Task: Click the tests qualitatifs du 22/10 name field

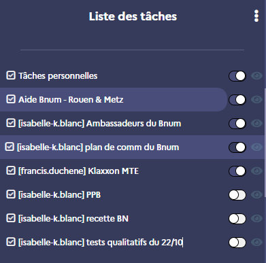Action: (x=101, y=243)
